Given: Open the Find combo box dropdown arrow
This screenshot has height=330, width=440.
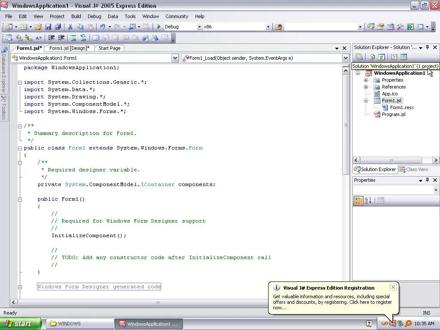Looking at the screenshot, I should tap(360, 27).
